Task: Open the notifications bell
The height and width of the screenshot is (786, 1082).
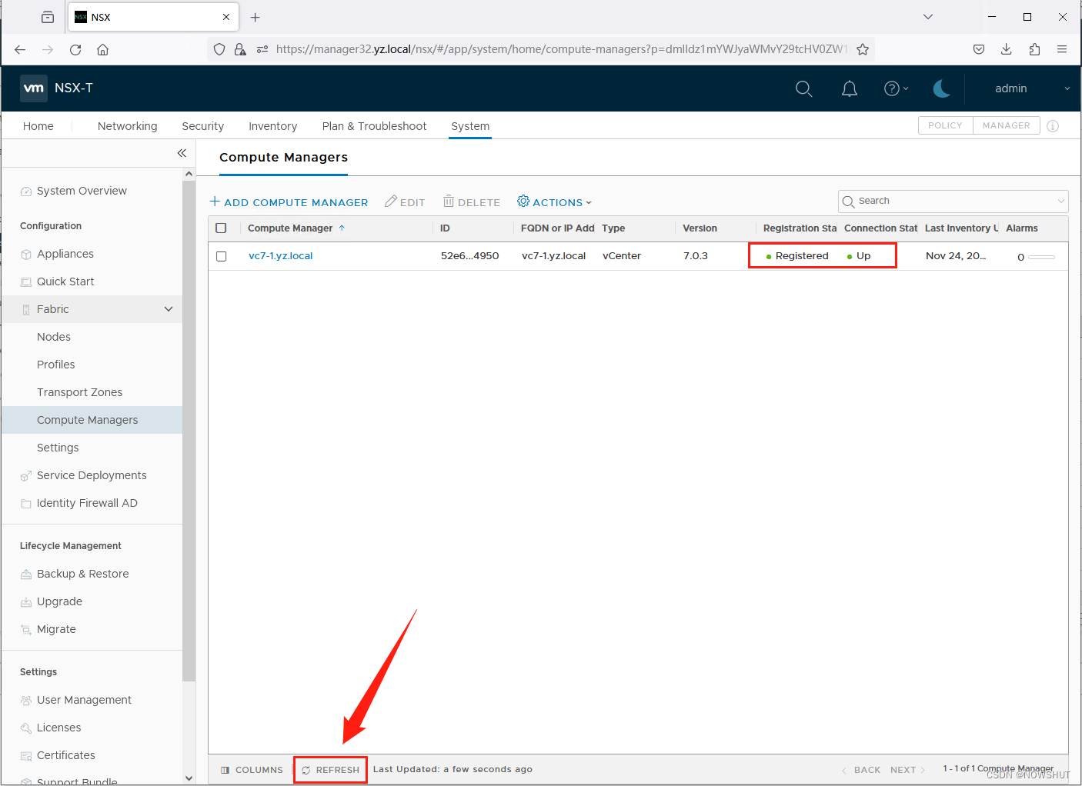Action: coord(849,88)
